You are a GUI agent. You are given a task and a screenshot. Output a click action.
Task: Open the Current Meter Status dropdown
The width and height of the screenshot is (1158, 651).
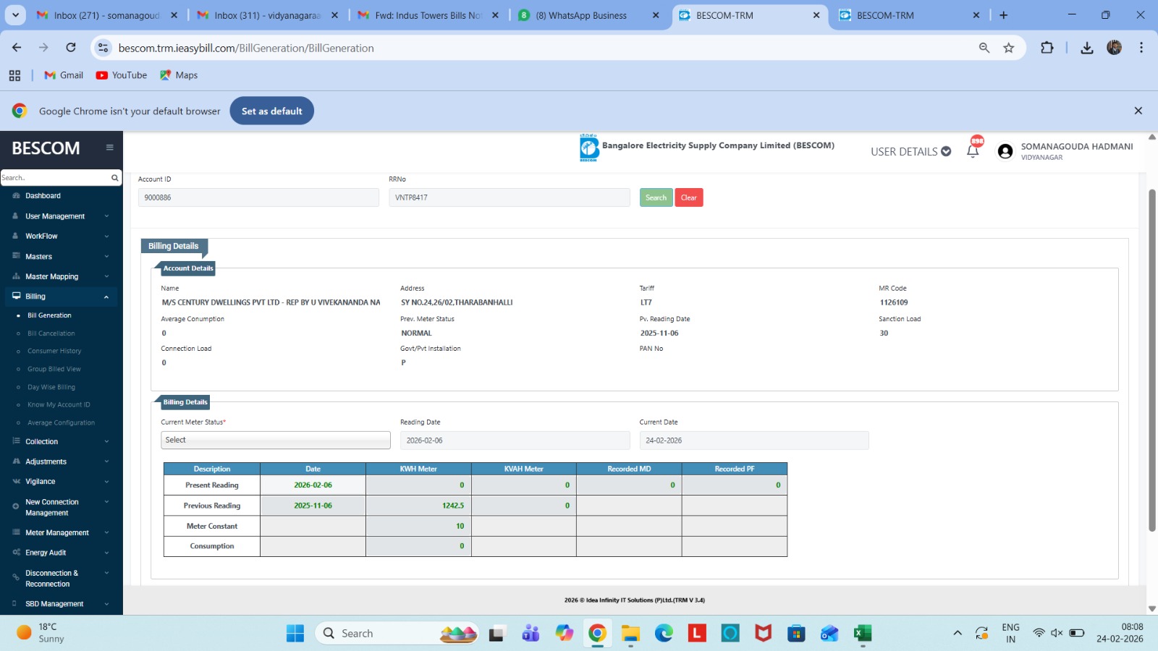click(x=275, y=440)
